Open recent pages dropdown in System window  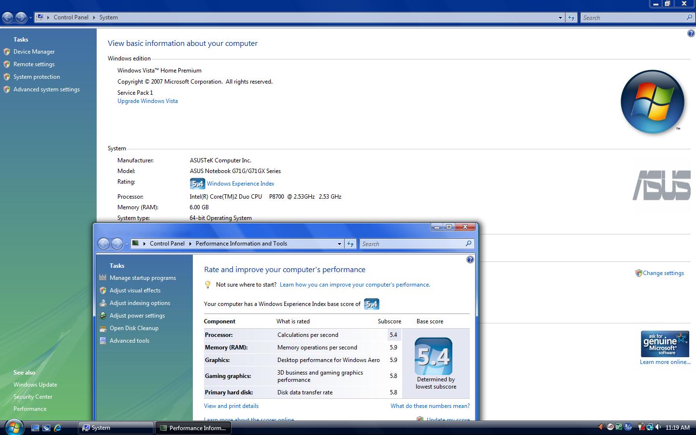[30, 18]
